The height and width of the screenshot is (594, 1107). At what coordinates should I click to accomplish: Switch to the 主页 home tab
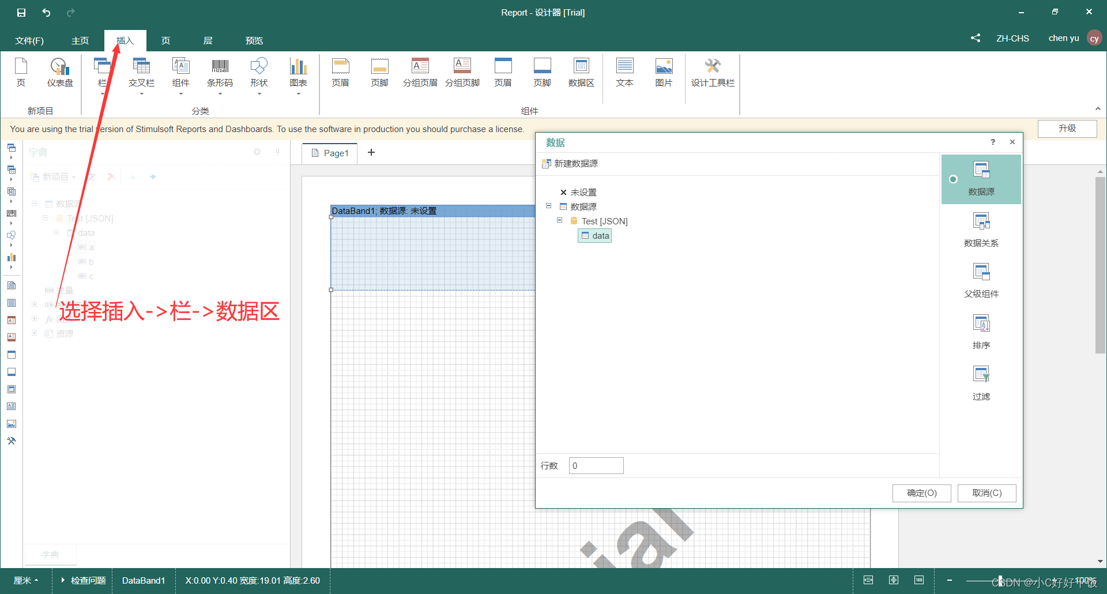coord(80,40)
